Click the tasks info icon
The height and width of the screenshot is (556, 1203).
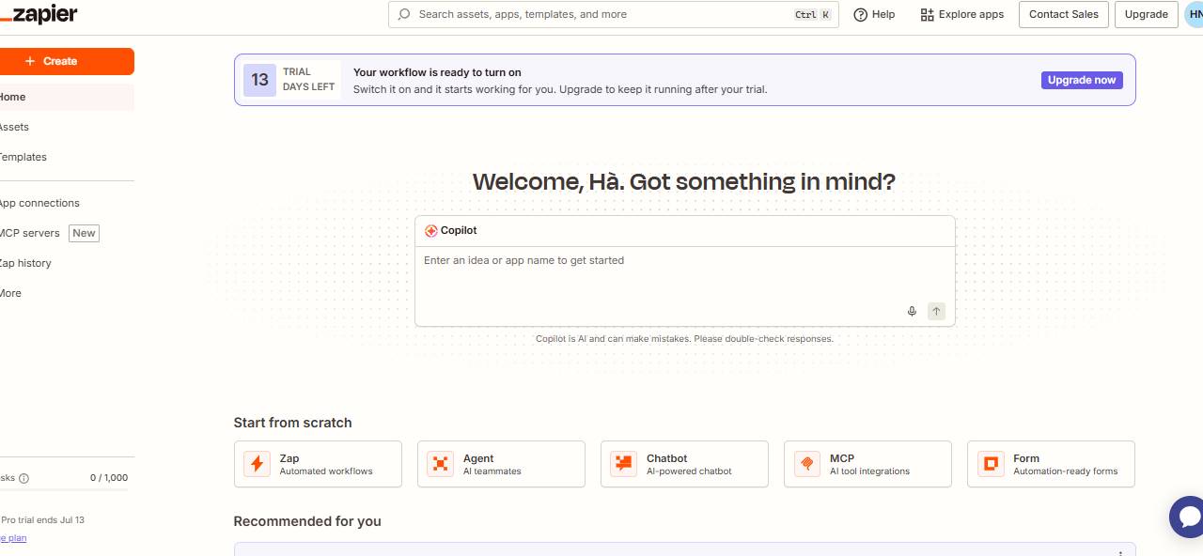[x=23, y=478]
